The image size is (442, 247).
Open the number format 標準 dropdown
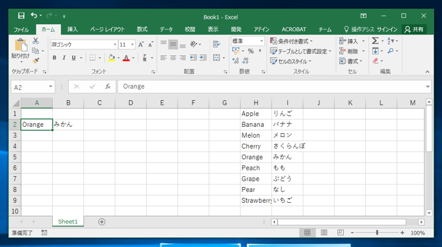(261, 41)
